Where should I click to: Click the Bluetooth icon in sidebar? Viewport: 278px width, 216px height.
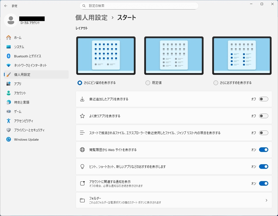(x=8, y=56)
